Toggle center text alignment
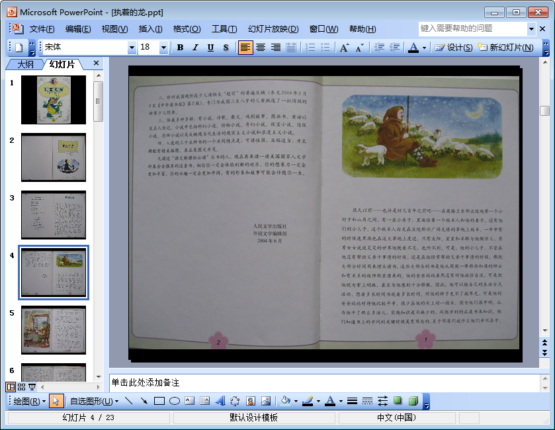 click(261, 48)
